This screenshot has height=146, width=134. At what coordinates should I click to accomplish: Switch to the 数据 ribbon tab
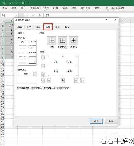click(55, 8)
